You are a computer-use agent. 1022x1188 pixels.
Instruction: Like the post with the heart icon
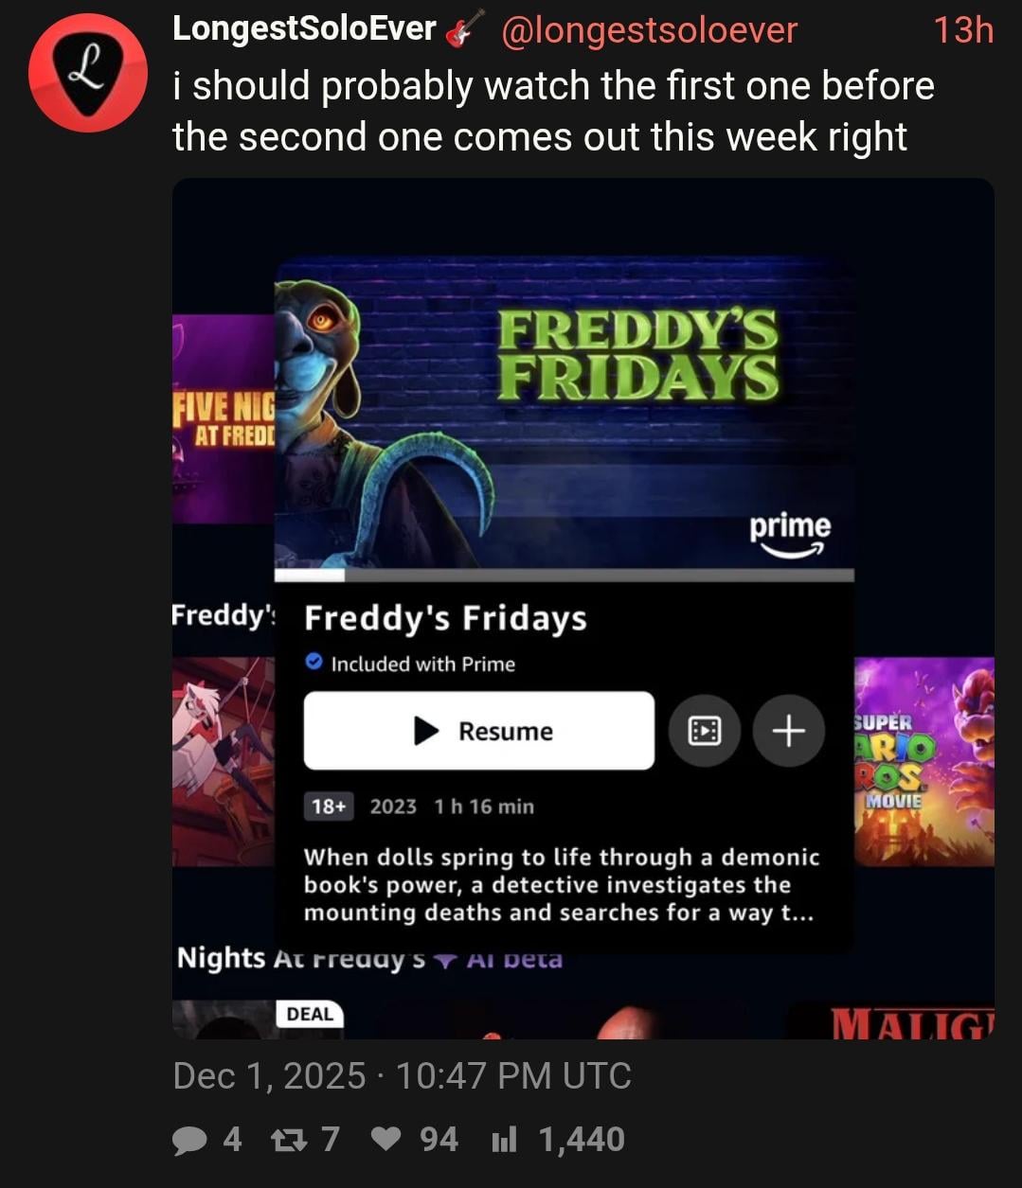click(385, 1140)
